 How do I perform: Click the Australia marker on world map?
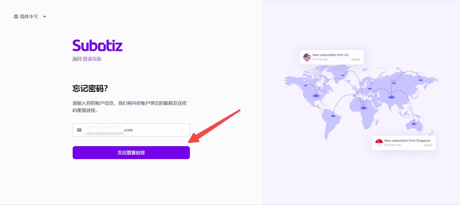414,124
